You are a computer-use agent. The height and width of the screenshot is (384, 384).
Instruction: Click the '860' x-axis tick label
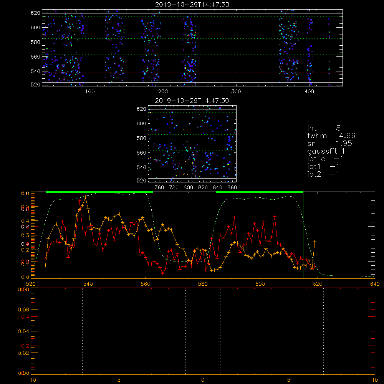232,188
